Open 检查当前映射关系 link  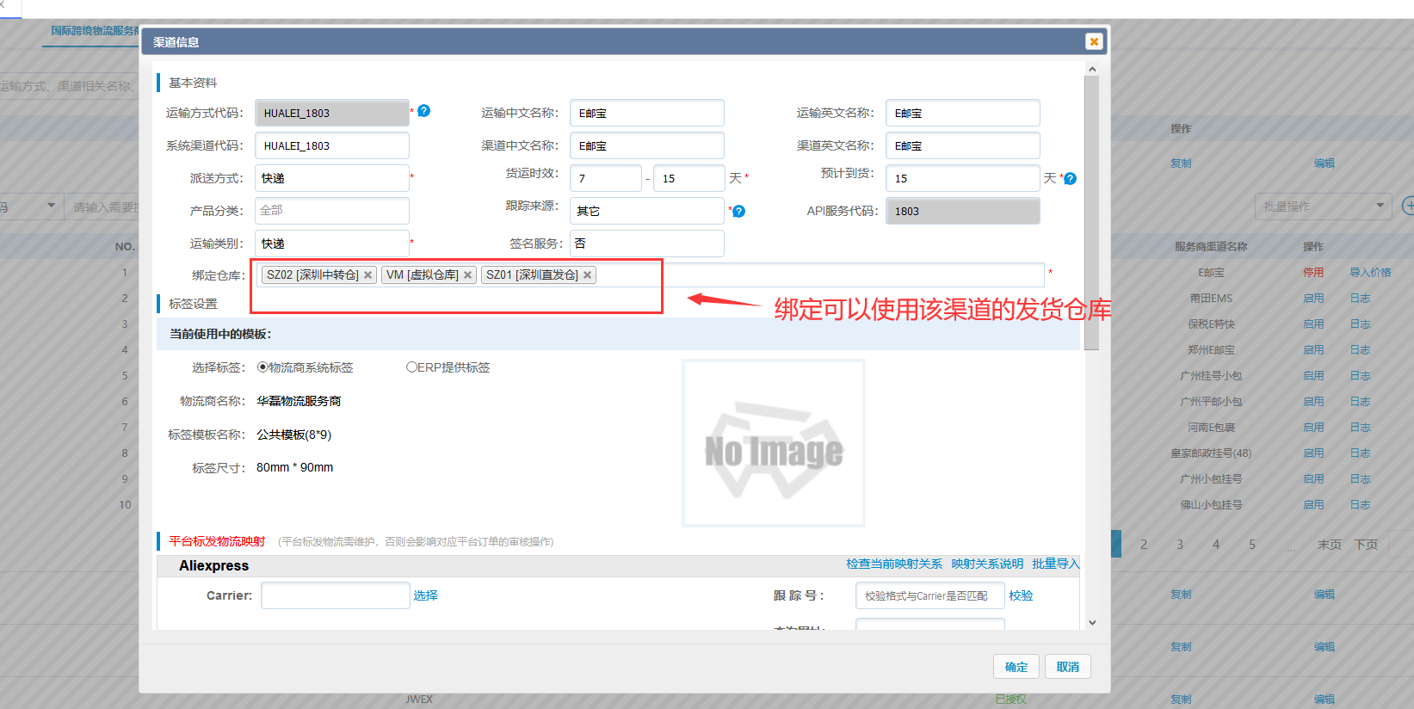[x=893, y=564]
